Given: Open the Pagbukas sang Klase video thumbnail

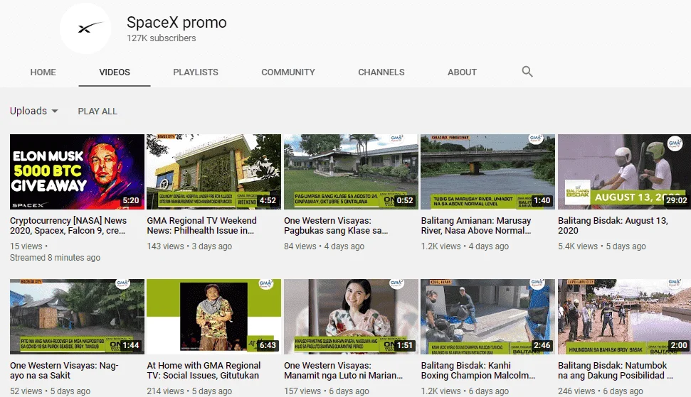Looking at the screenshot, I should tap(351, 172).
